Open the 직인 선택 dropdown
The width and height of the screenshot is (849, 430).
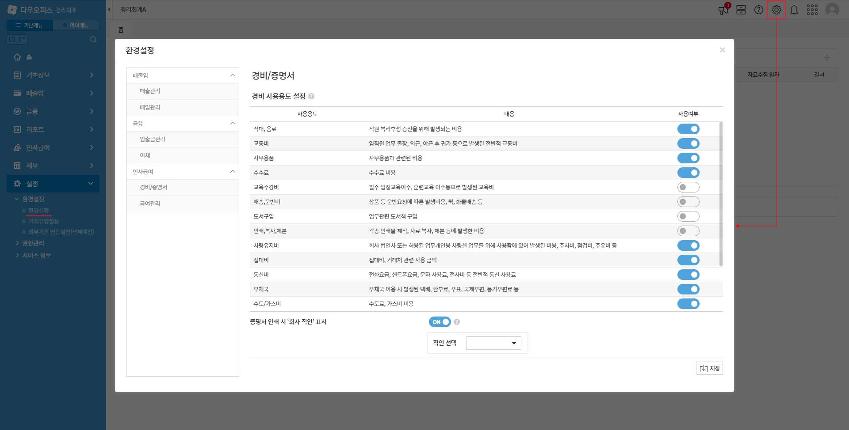pos(493,343)
